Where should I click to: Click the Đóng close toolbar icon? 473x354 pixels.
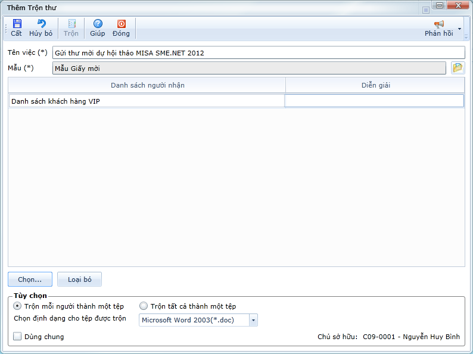click(121, 24)
